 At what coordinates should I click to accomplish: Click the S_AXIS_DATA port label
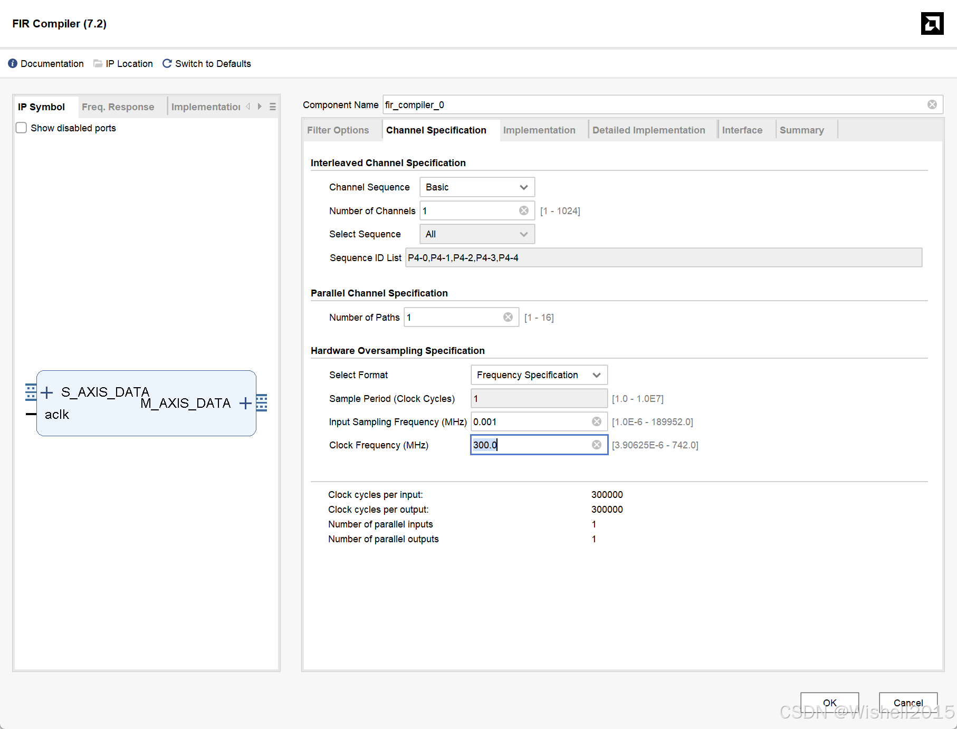[x=106, y=392]
